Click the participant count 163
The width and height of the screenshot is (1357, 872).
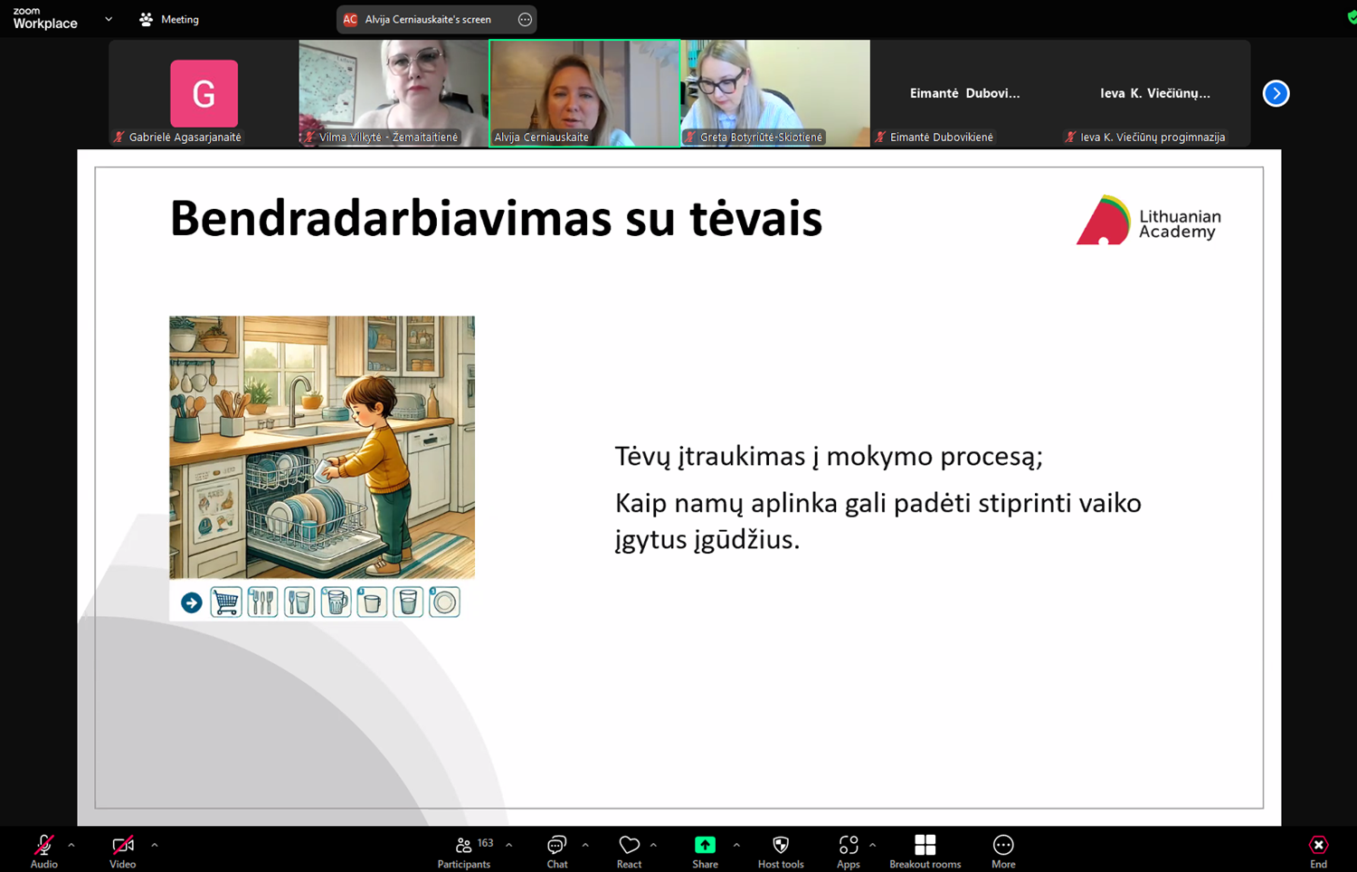tap(486, 843)
